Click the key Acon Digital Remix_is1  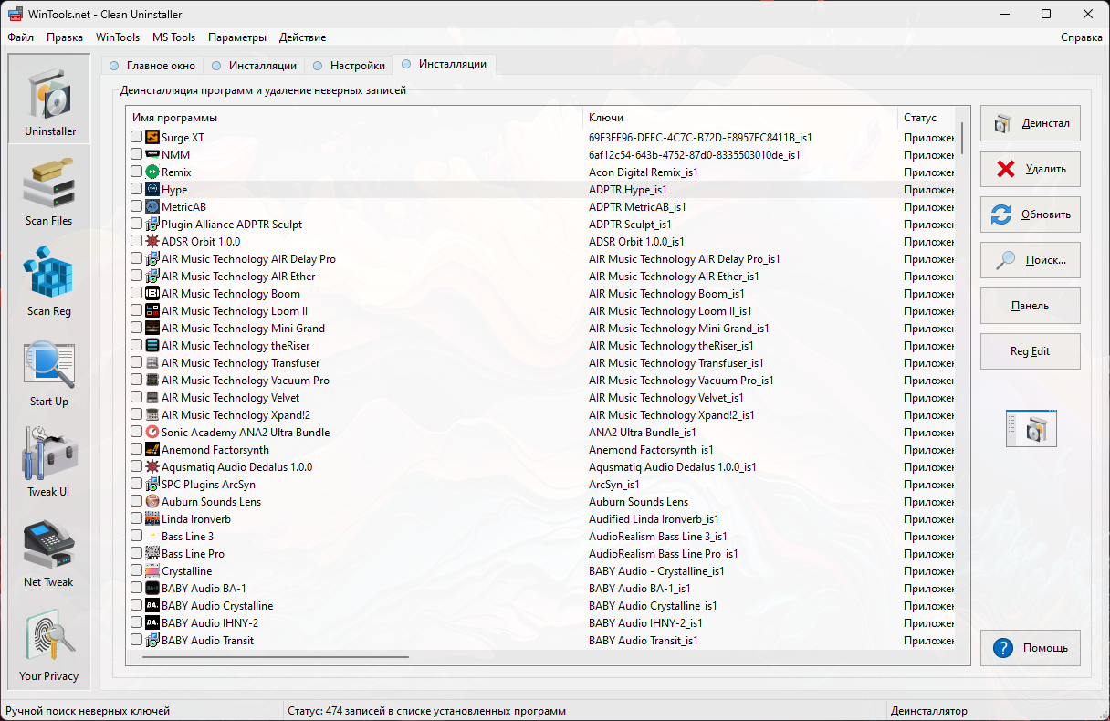pos(644,172)
